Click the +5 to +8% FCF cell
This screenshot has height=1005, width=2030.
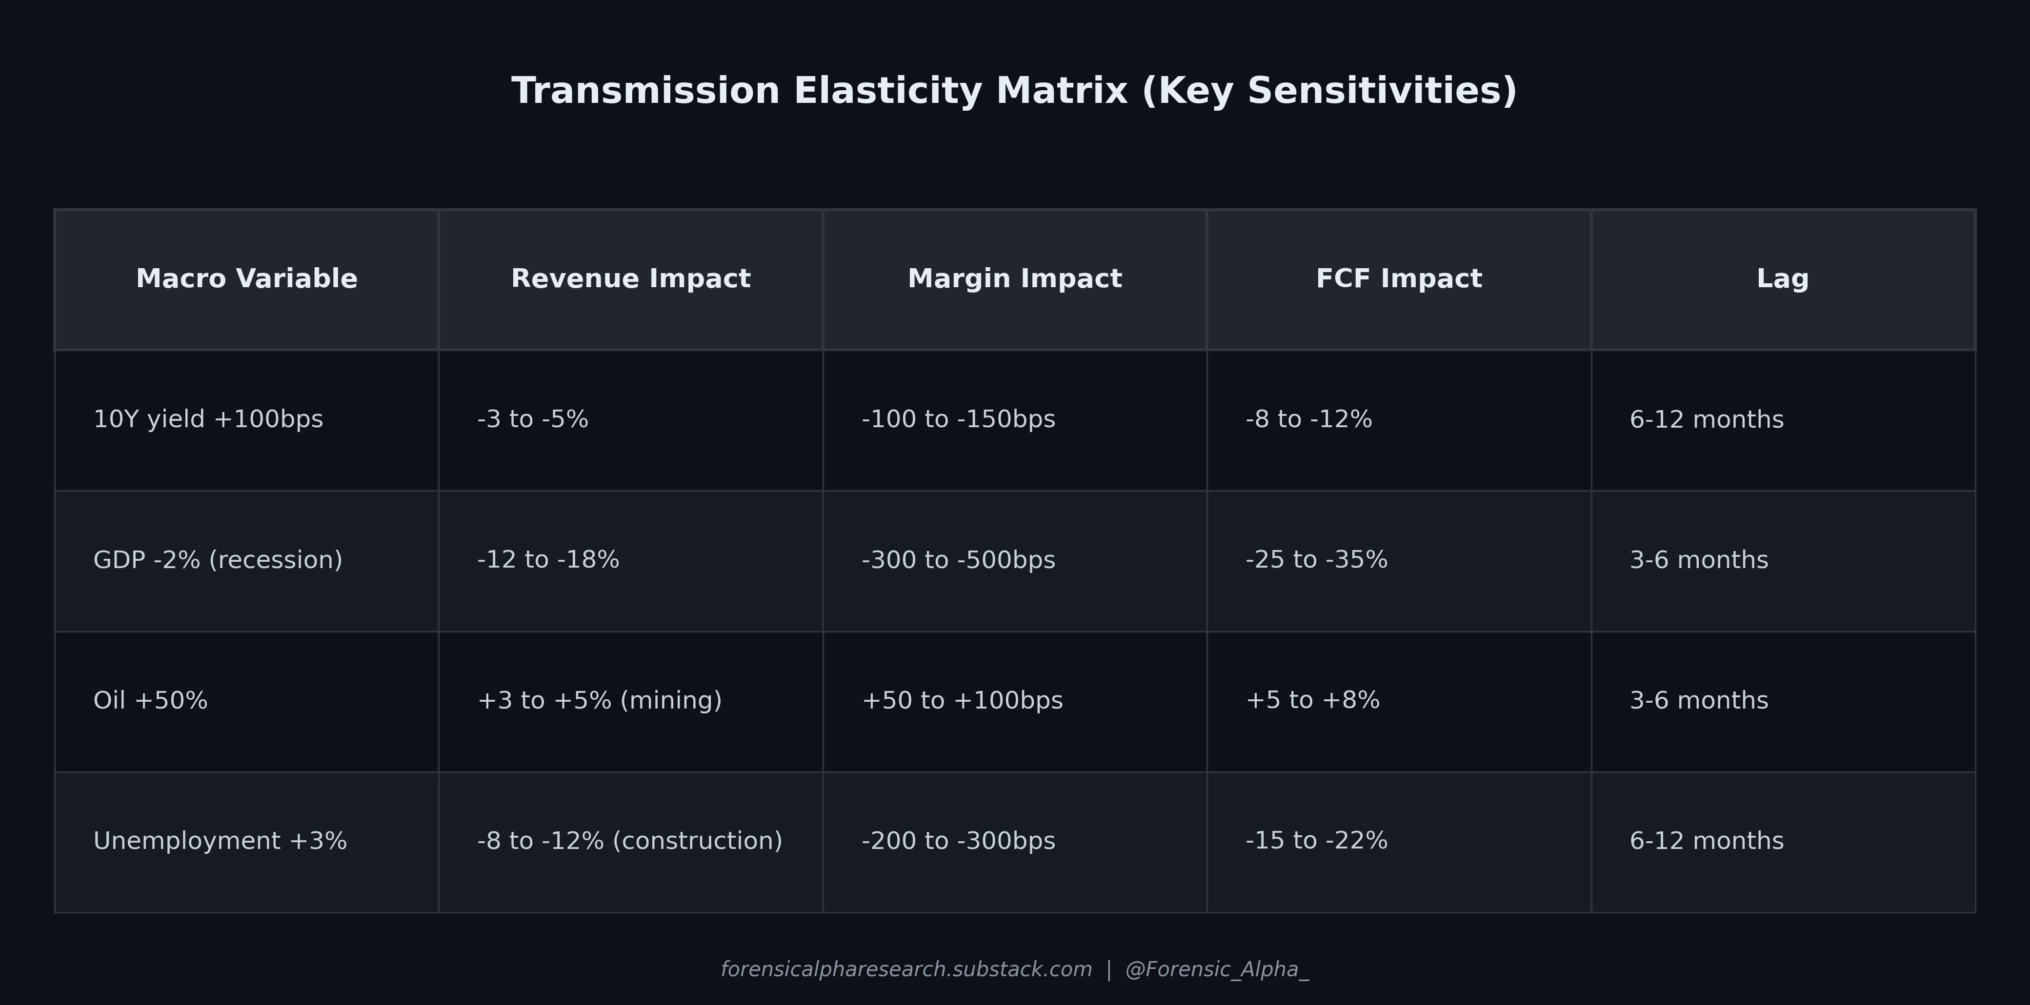pos(1399,701)
